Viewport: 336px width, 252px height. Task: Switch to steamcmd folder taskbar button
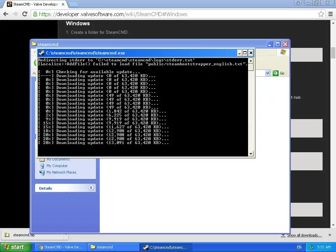[x=113, y=247]
